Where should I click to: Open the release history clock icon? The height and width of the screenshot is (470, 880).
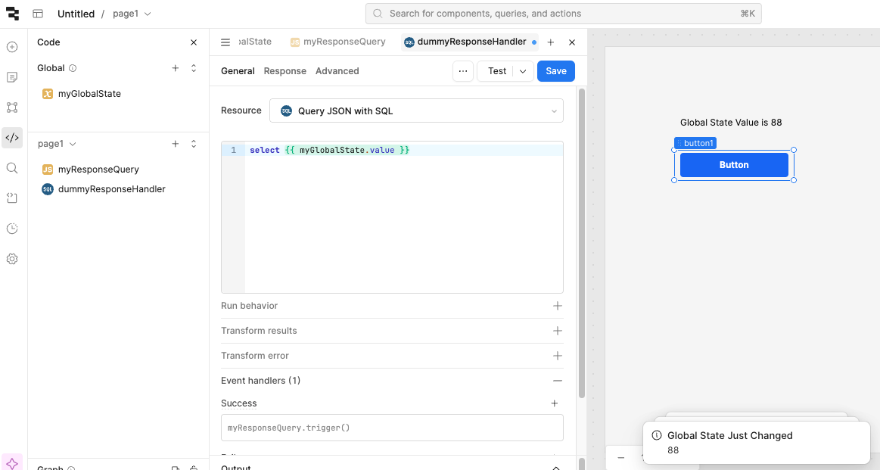[x=12, y=229]
